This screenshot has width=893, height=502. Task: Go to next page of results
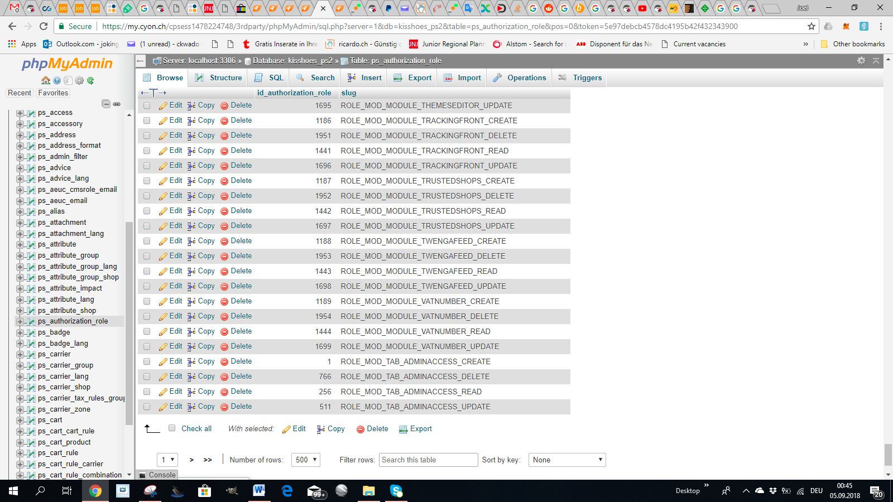[x=191, y=460]
